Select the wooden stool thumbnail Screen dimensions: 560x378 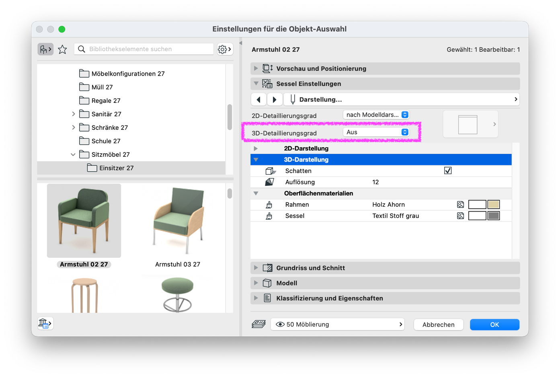pos(84,295)
